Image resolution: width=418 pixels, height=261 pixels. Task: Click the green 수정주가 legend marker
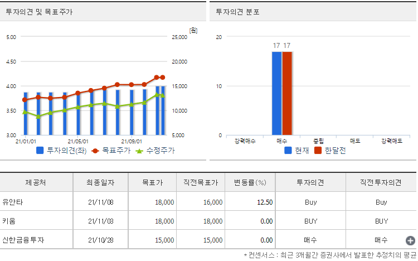(139, 151)
